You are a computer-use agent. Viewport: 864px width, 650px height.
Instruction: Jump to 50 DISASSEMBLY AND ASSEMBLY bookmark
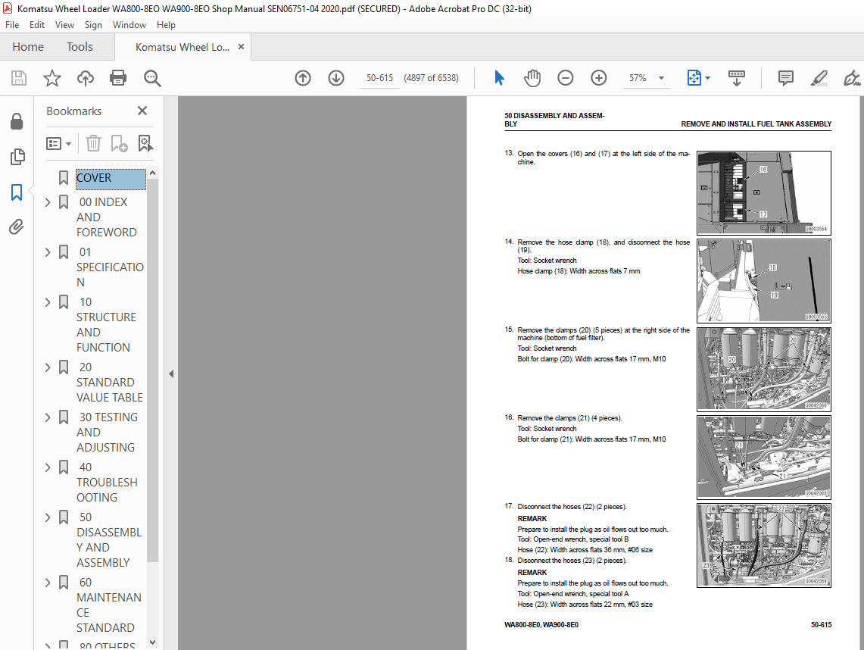[108, 539]
